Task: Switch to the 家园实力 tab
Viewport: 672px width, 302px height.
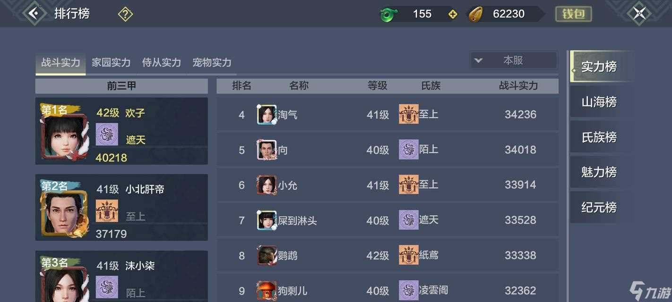Action: click(x=111, y=62)
